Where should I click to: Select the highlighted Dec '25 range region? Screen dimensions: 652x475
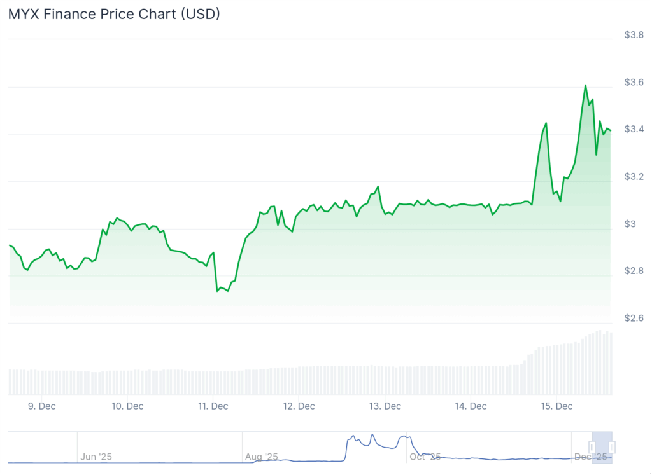tap(603, 448)
